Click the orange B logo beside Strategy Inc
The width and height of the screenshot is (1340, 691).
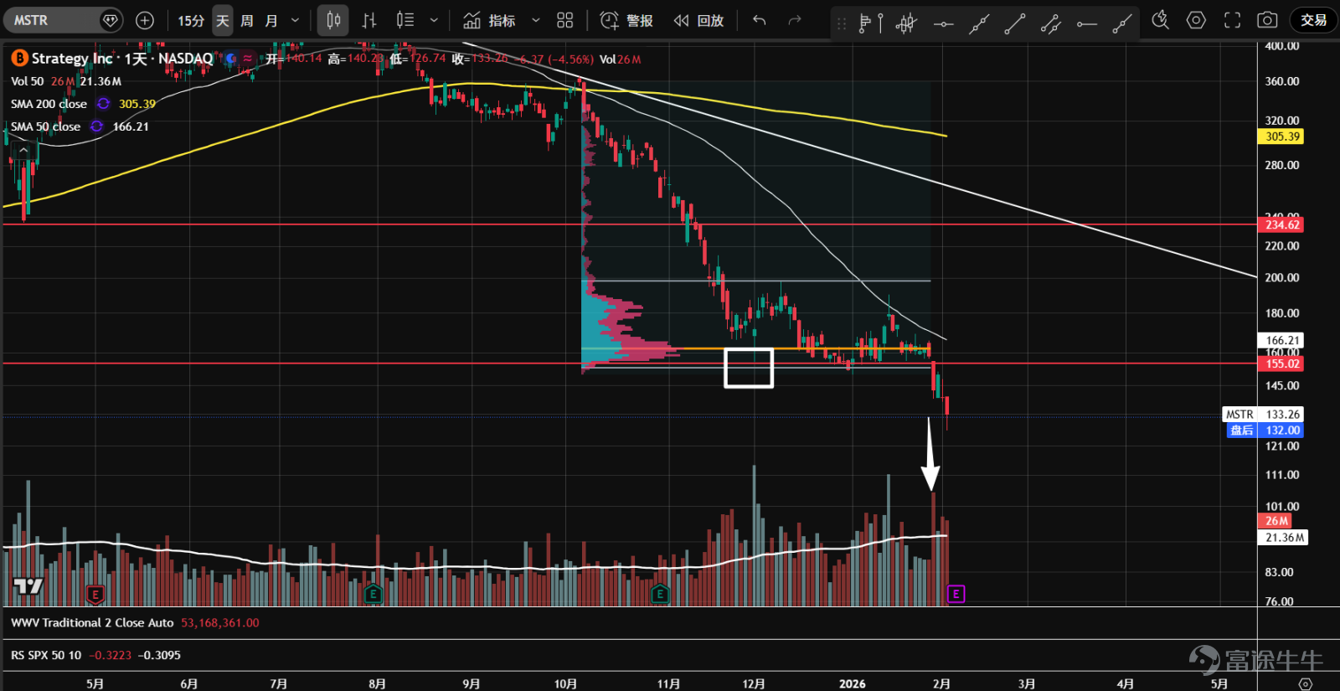(x=19, y=59)
